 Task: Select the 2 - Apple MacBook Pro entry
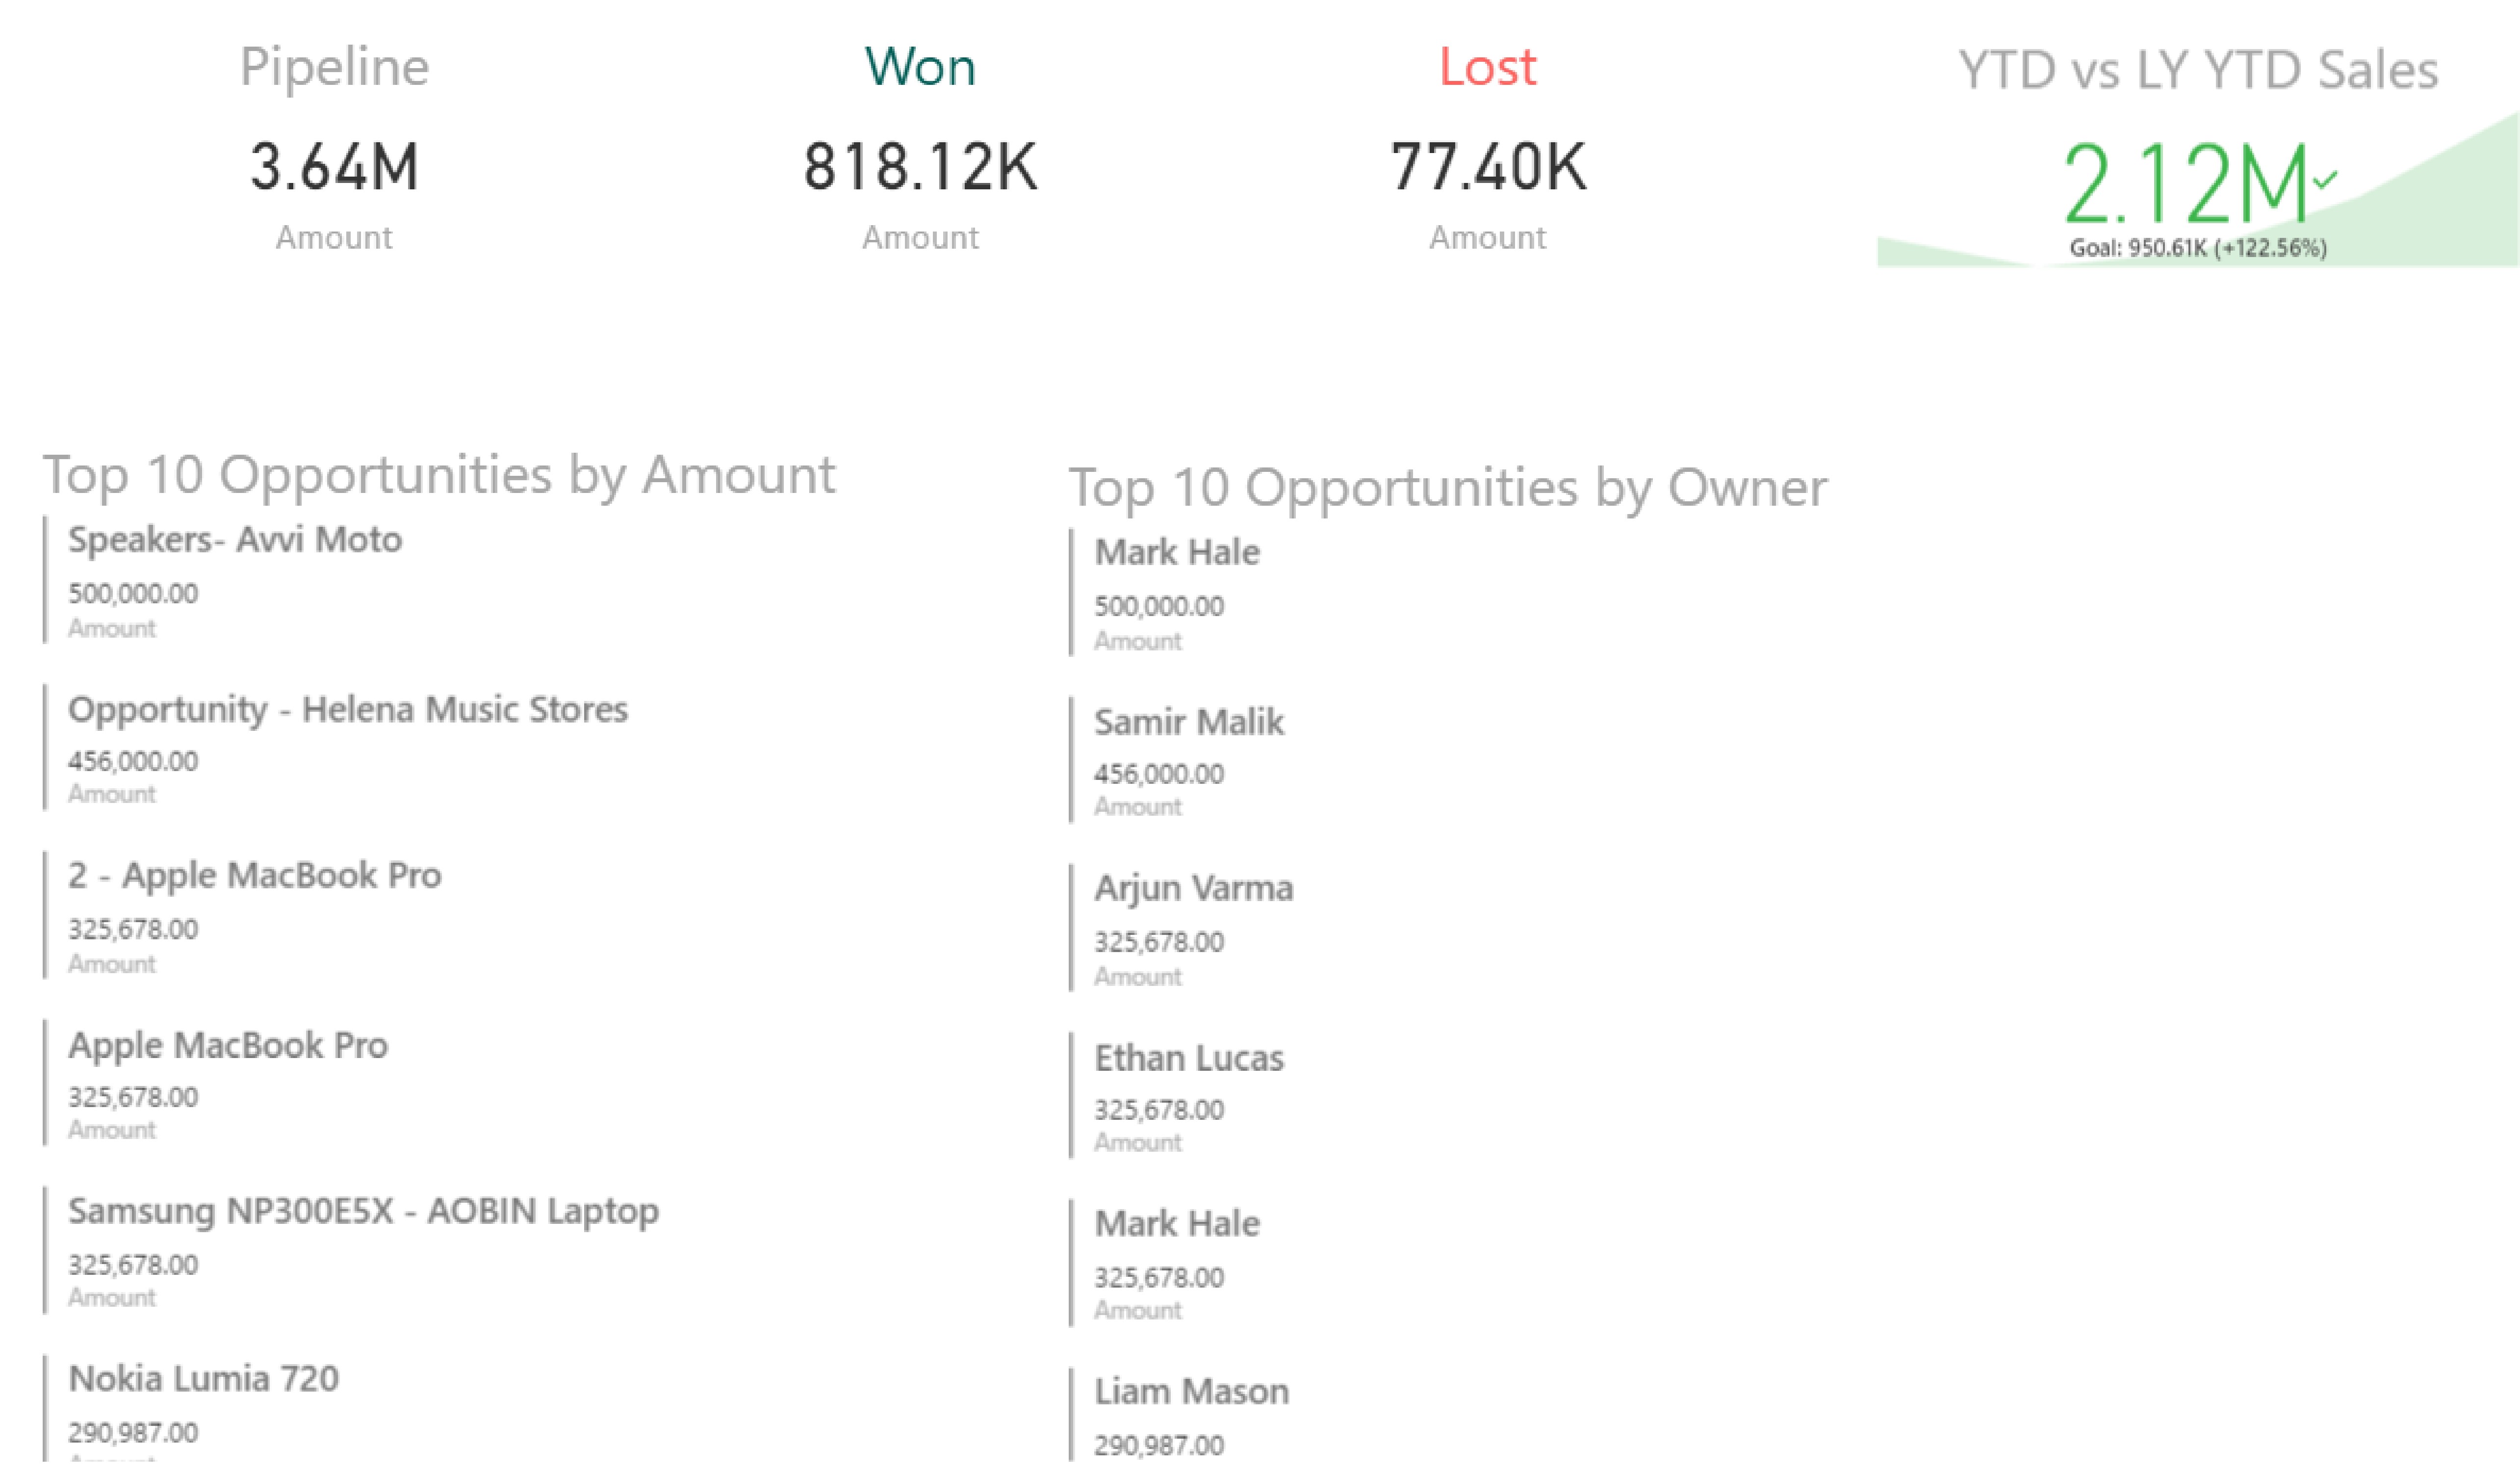[x=254, y=875]
